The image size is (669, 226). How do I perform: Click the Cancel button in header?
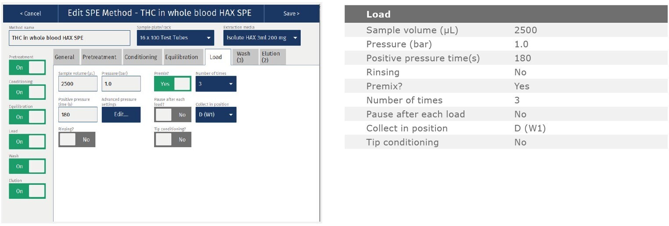(31, 14)
